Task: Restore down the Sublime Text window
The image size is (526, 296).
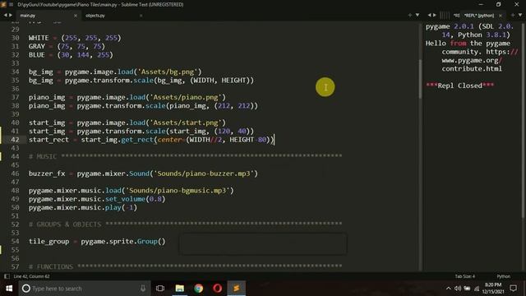Action: tap(499, 4)
